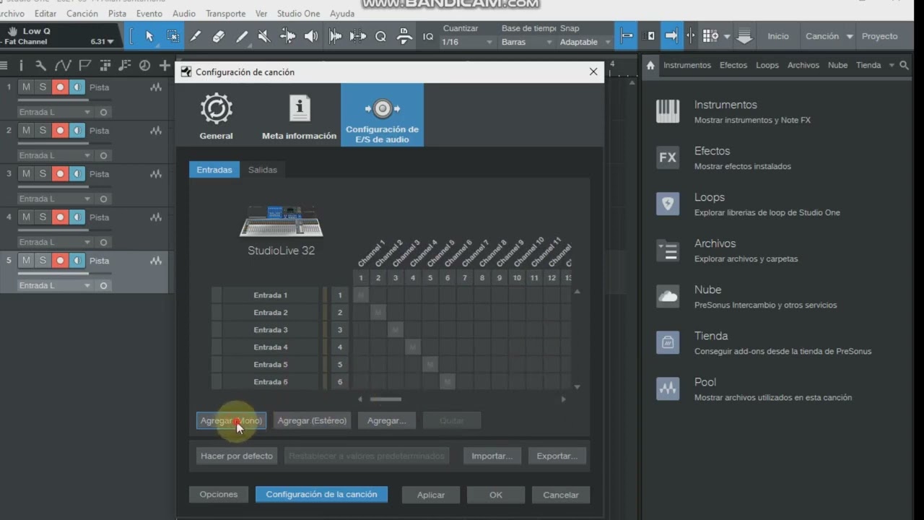The height and width of the screenshot is (520, 924).
Task: Select the Eraser tool
Action: (219, 36)
